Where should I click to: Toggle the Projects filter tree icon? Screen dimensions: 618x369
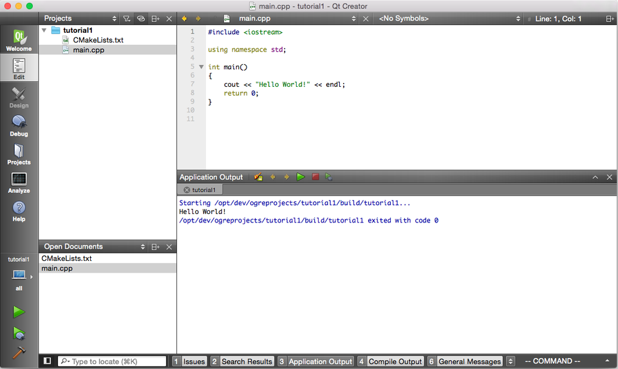coord(127,19)
